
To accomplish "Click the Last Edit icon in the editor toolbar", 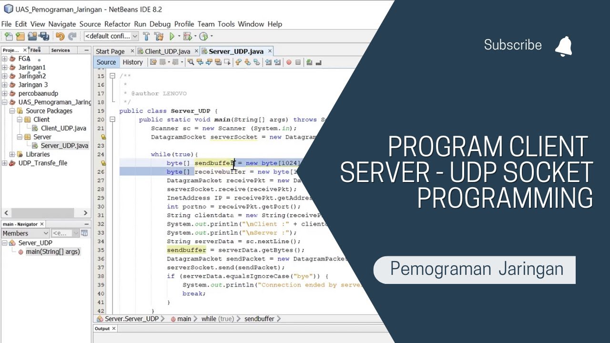I will tap(153, 62).
